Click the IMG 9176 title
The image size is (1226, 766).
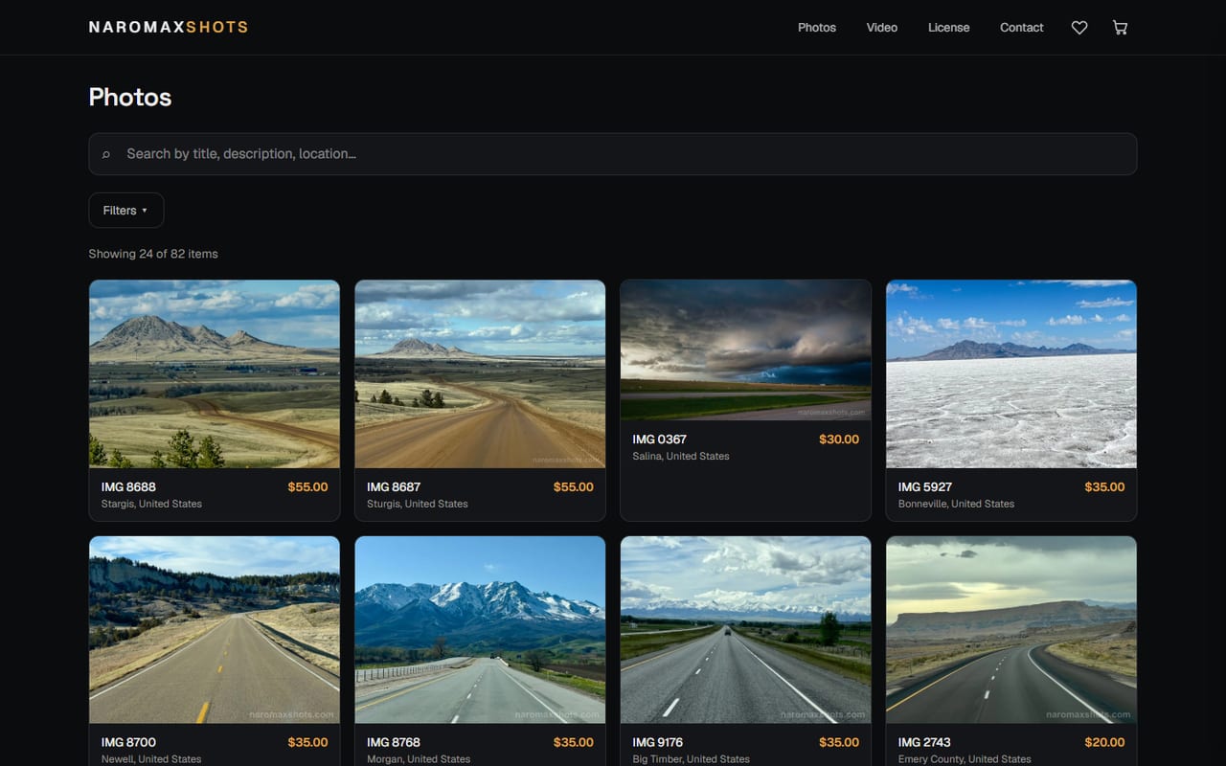click(x=658, y=742)
